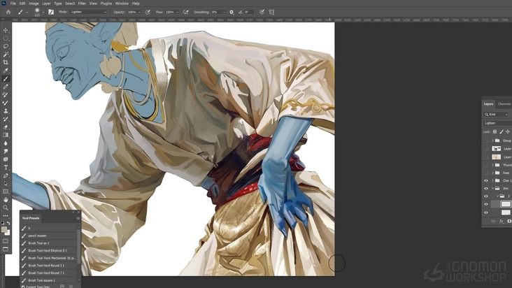
Task: Hide the group named 3
Action: (x=486, y=196)
